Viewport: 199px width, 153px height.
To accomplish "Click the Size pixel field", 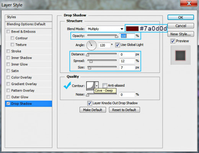I will [127, 67].
